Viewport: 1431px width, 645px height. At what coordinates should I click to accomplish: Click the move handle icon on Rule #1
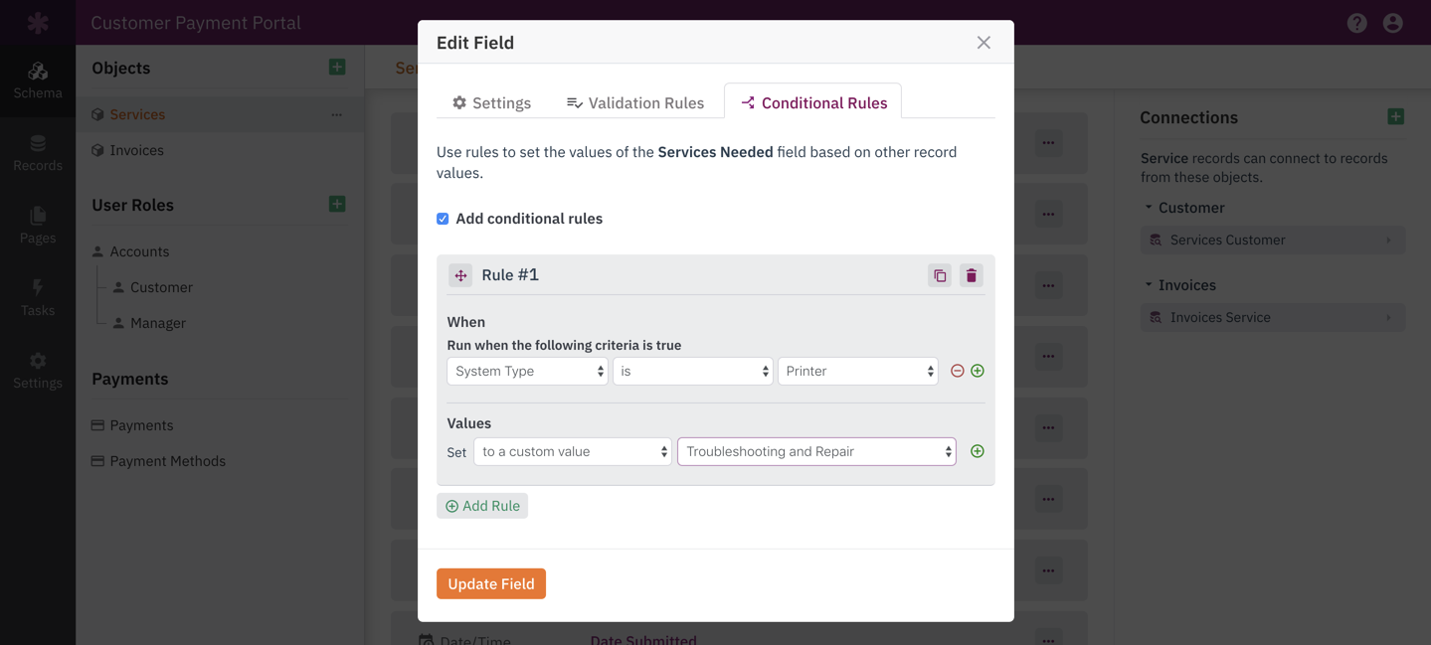click(x=460, y=275)
